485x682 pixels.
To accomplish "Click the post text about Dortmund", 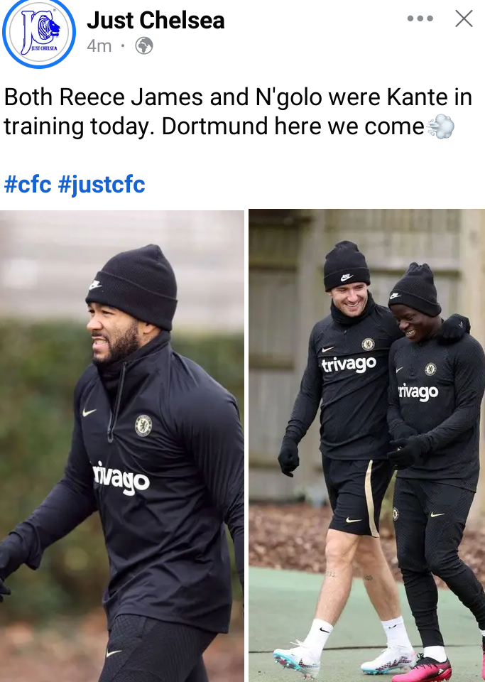I will pyautogui.click(x=238, y=112).
